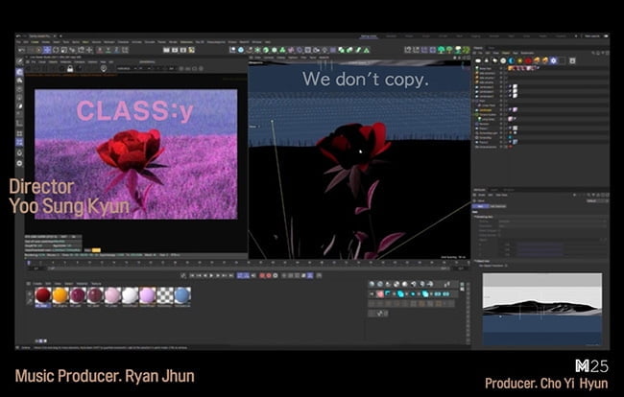The image size is (624, 397).
Task: Click the viewport maximize icon at top-right
Action: pos(468,58)
